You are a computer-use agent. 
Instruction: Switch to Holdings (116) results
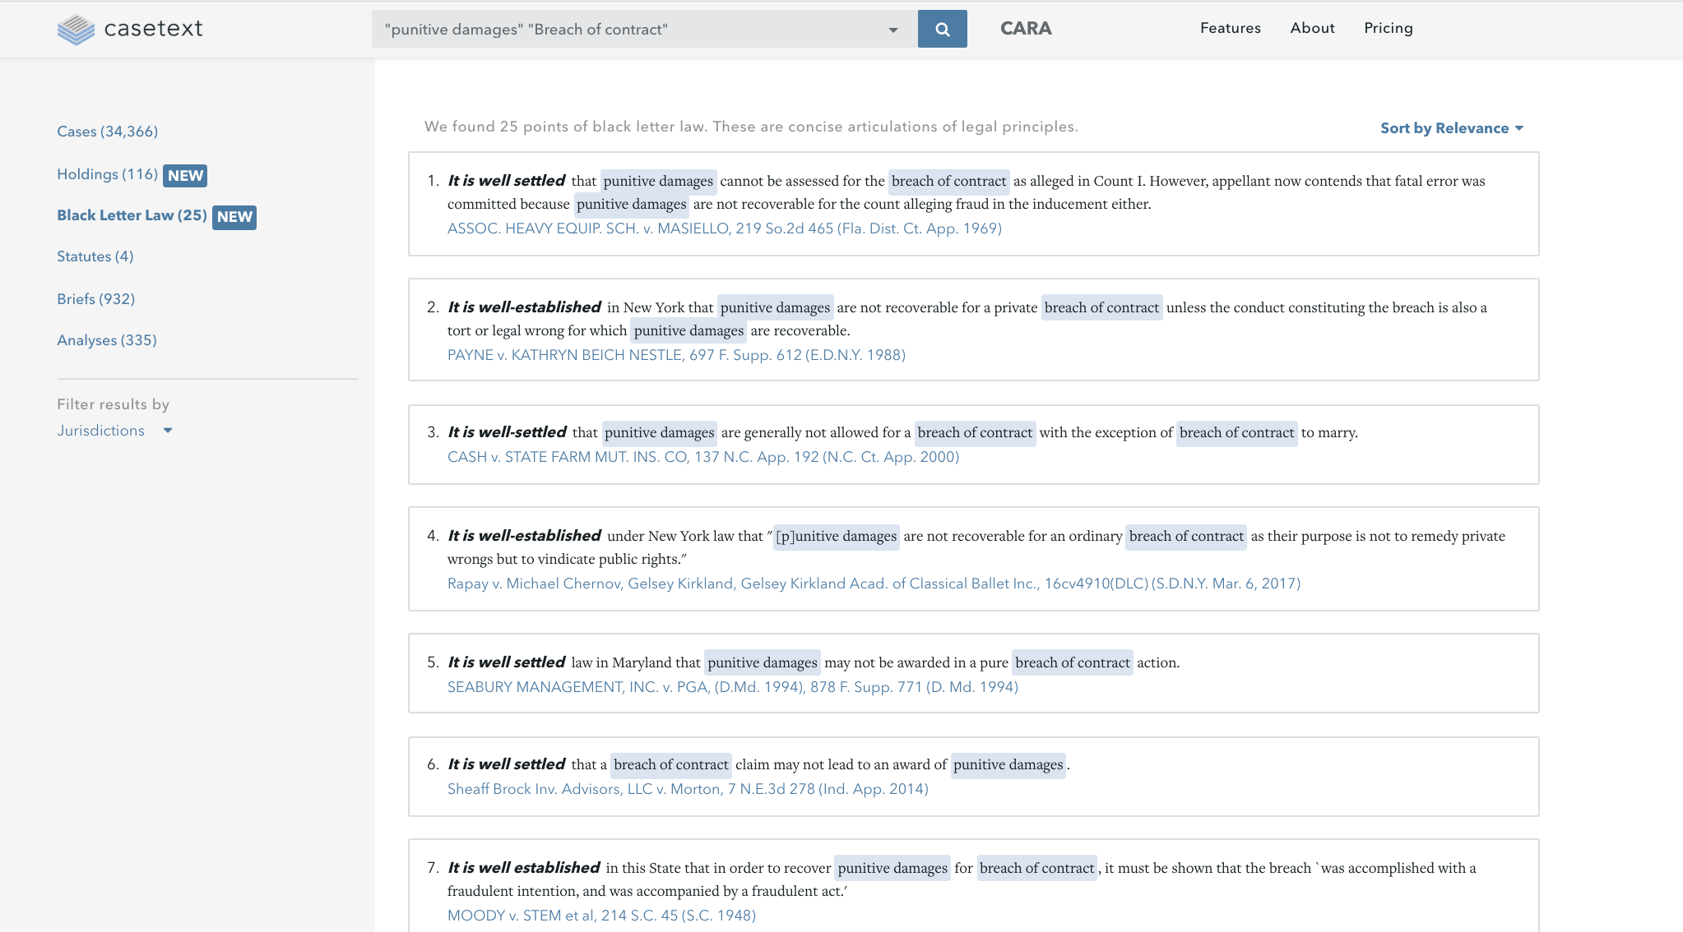pyautogui.click(x=107, y=174)
